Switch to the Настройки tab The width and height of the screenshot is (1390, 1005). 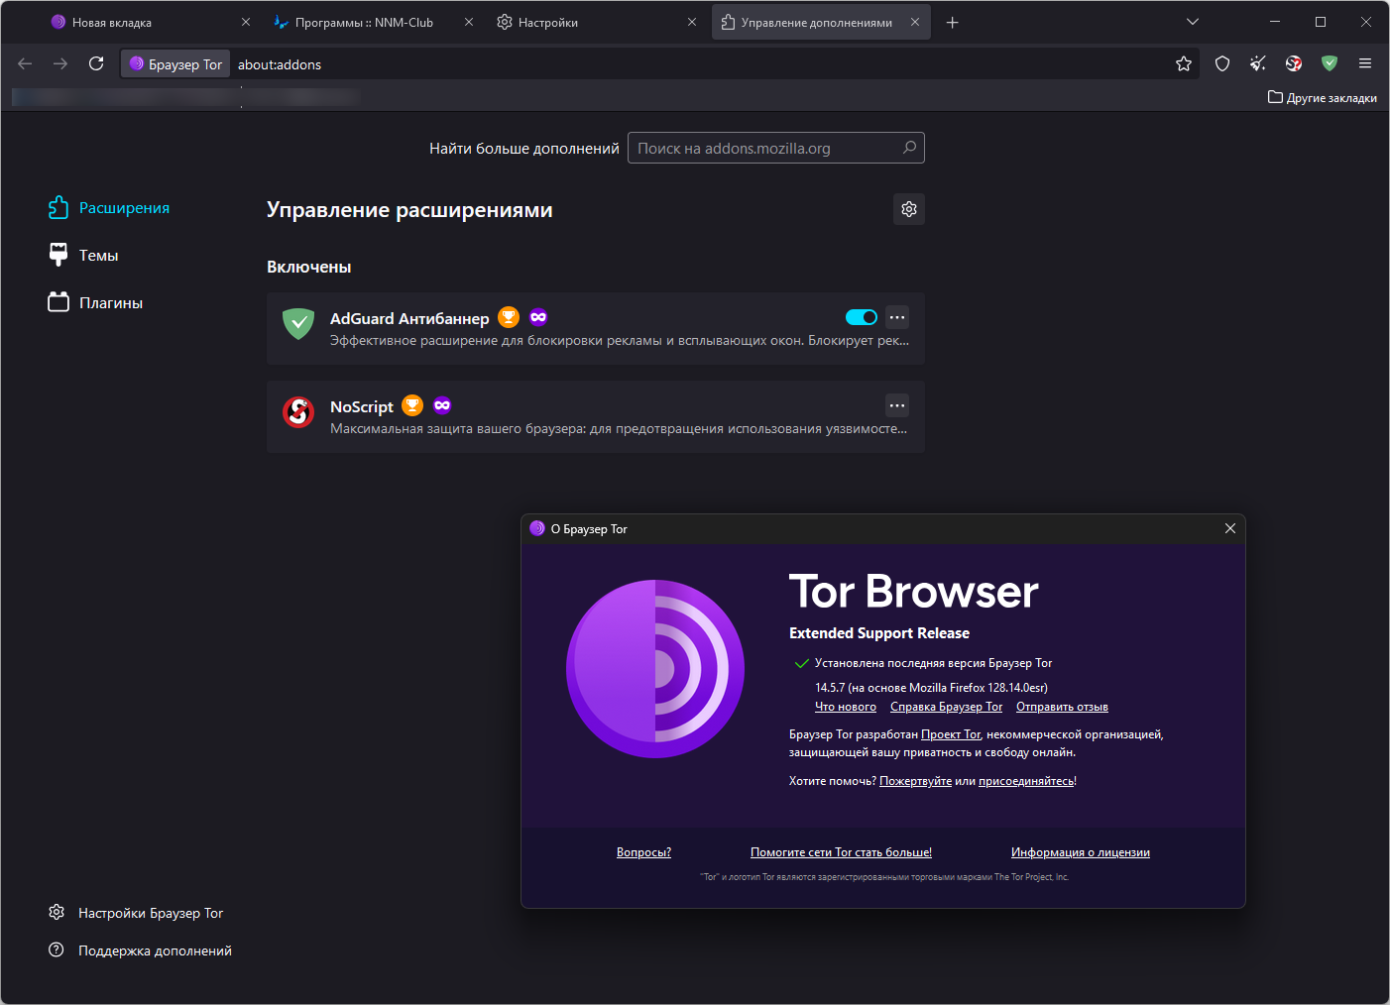tap(596, 22)
